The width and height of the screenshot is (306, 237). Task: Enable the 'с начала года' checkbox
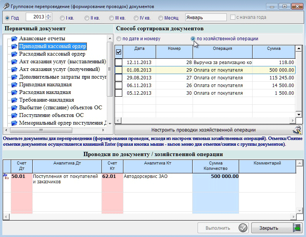(x=233, y=17)
